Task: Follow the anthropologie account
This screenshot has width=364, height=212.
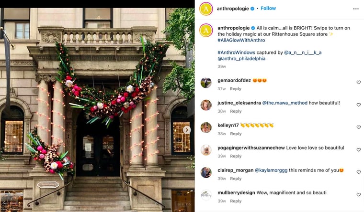Action: coord(268,8)
